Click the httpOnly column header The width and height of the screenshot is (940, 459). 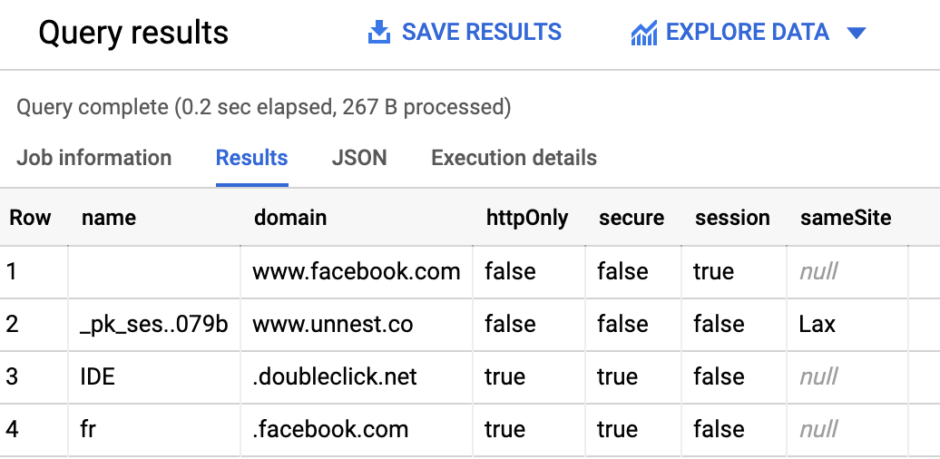[x=527, y=218]
